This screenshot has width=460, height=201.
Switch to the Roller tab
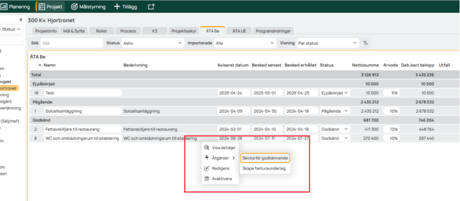(x=102, y=31)
